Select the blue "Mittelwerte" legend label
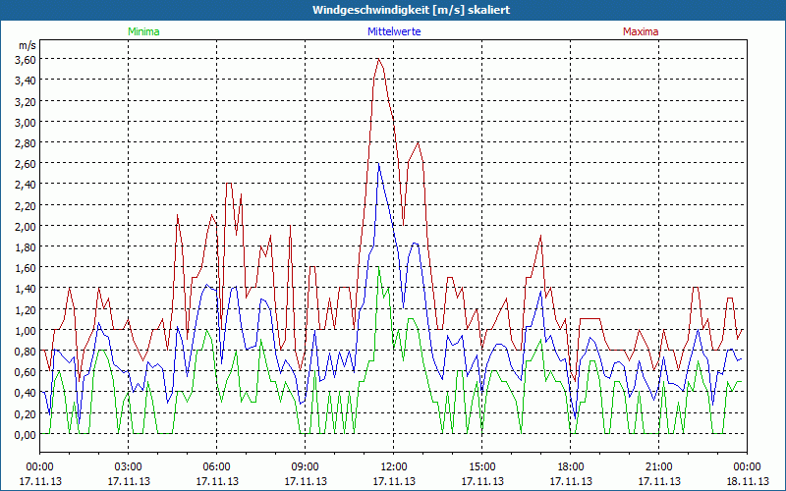The height and width of the screenshot is (491, 786). pyautogui.click(x=394, y=31)
